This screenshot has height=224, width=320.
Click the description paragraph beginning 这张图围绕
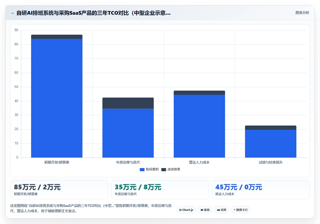tap(91, 208)
